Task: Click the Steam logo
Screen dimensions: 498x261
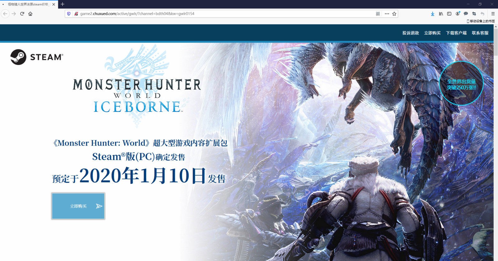Action: tap(37, 57)
